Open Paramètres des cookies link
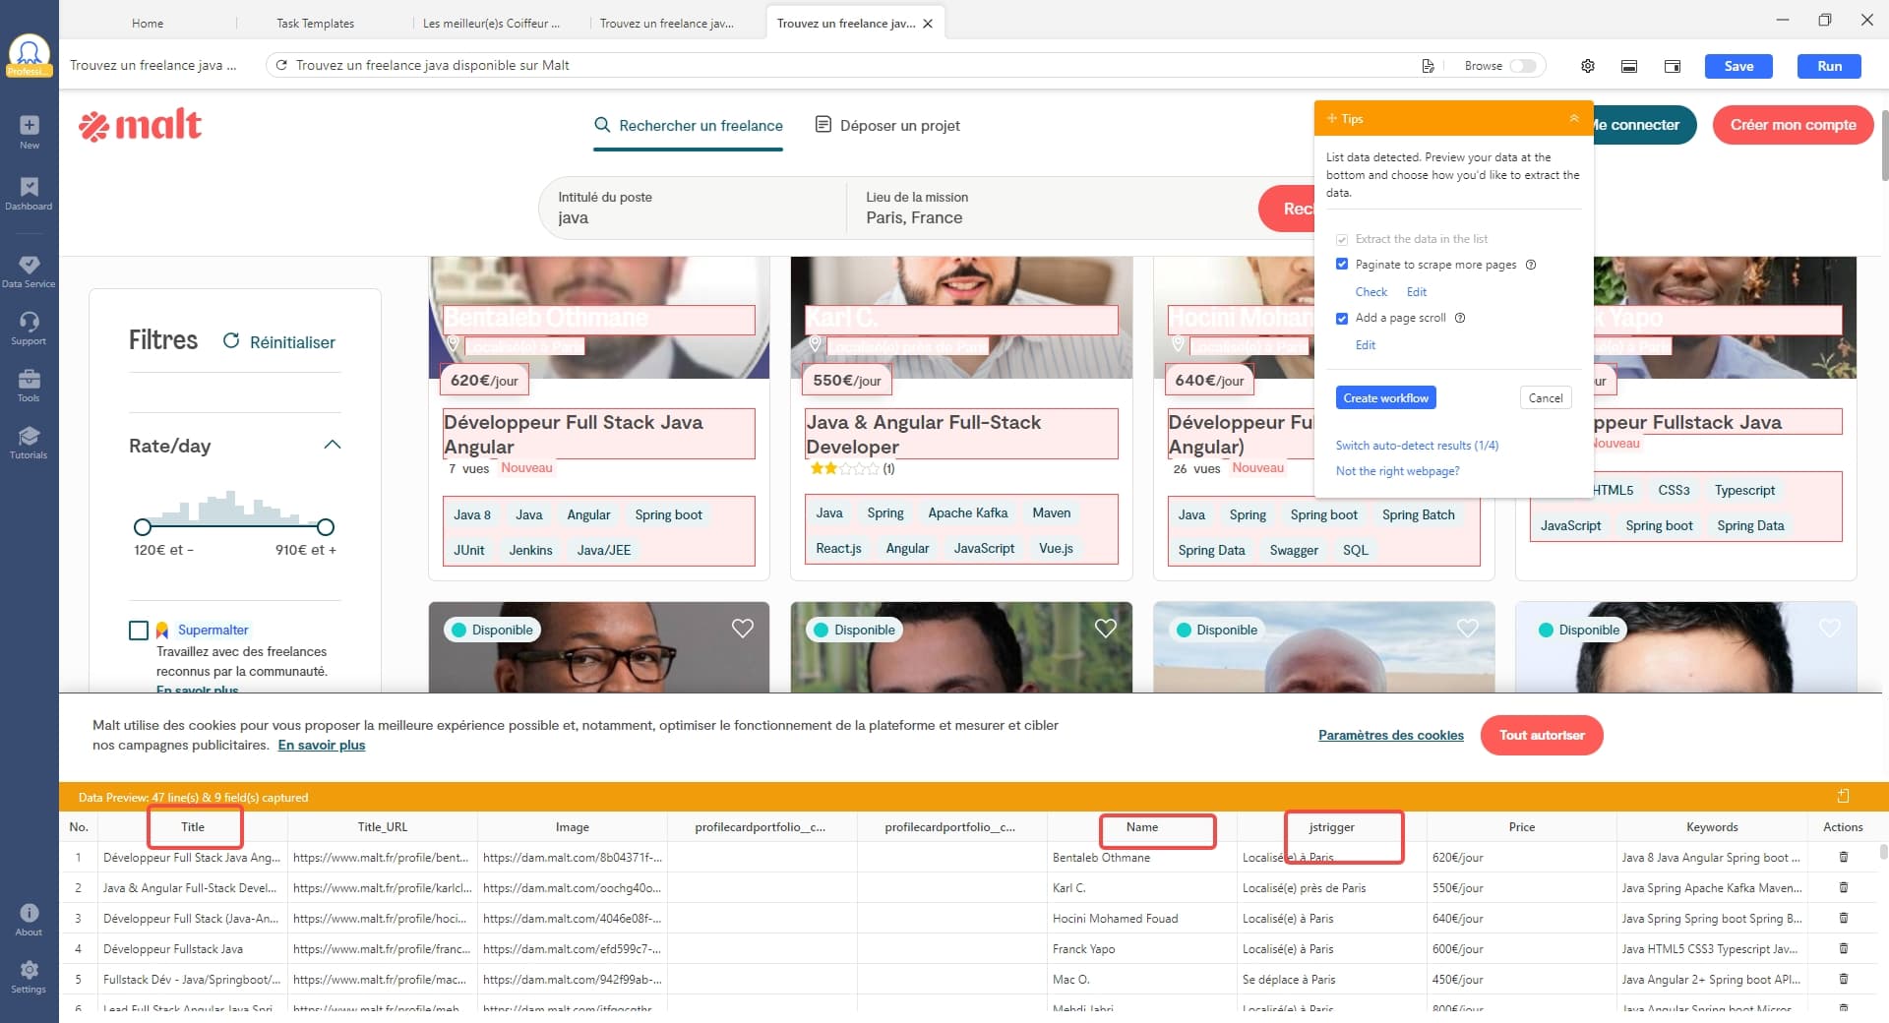 click(1390, 735)
